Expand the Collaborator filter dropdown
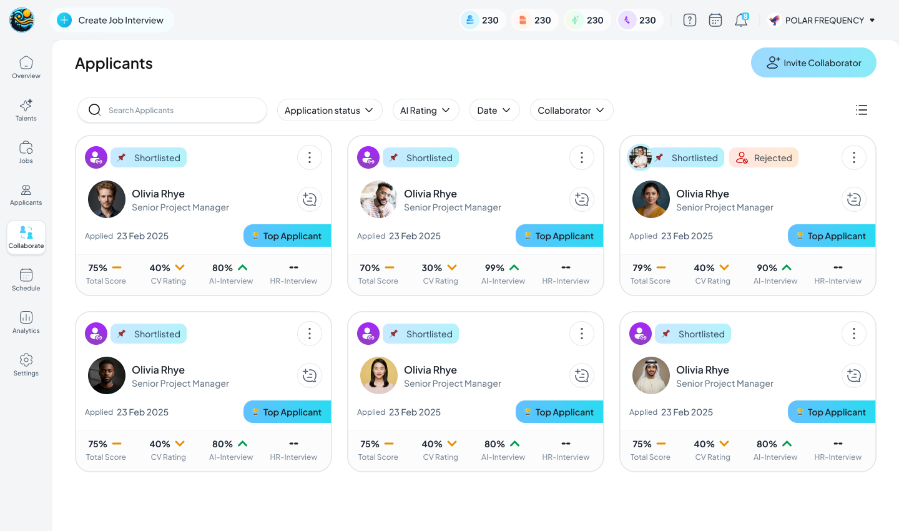The height and width of the screenshot is (531, 899). pyautogui.click(x=571, y=110)
